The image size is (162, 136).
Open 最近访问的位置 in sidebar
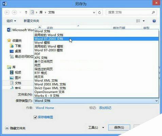pos(22,56)
